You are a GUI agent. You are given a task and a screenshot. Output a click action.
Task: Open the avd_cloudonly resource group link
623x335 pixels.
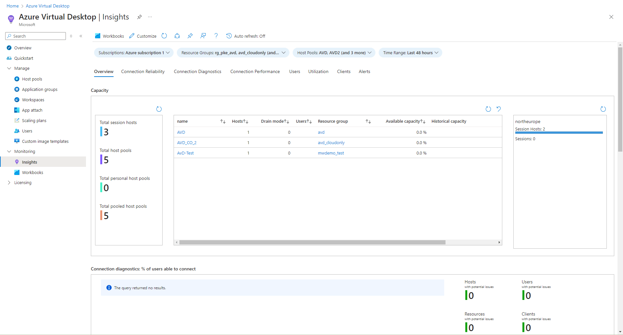tap(331, 143)
